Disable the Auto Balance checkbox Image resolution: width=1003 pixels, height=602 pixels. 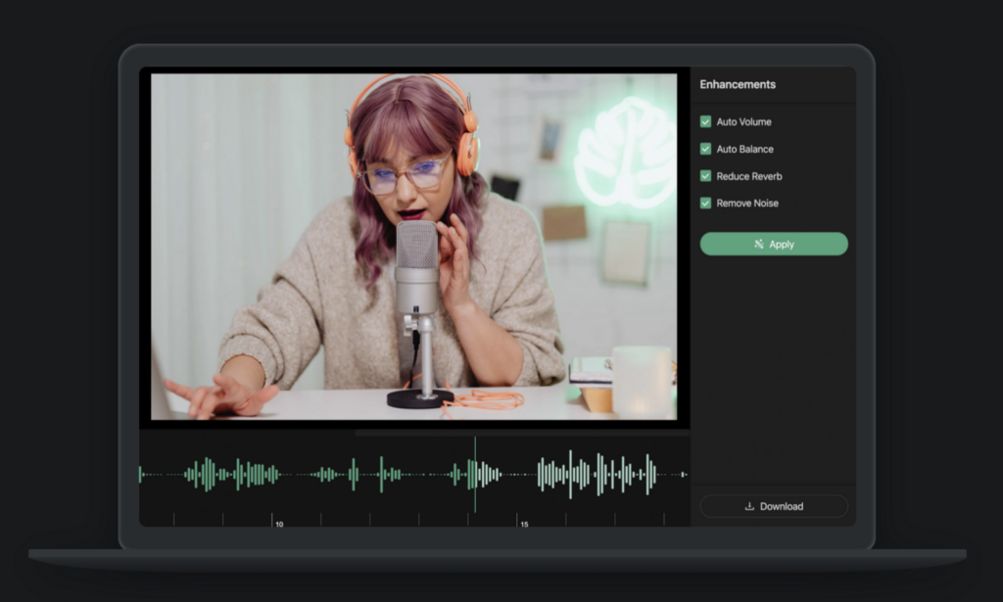705,149
